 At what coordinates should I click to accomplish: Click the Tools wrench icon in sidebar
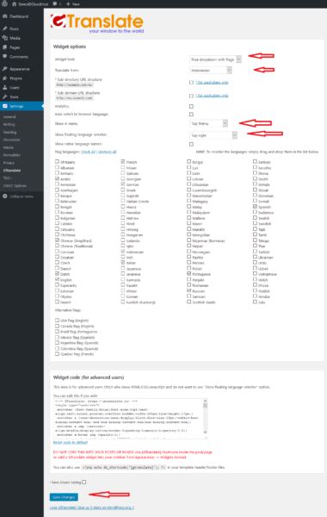pos(4,97)
